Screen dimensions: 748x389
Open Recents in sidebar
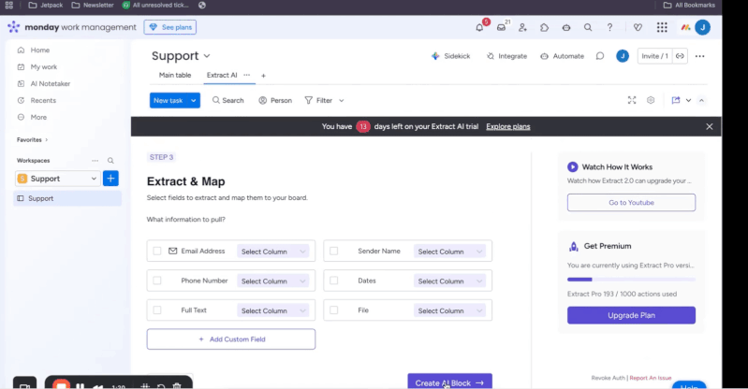pos(43,100)
